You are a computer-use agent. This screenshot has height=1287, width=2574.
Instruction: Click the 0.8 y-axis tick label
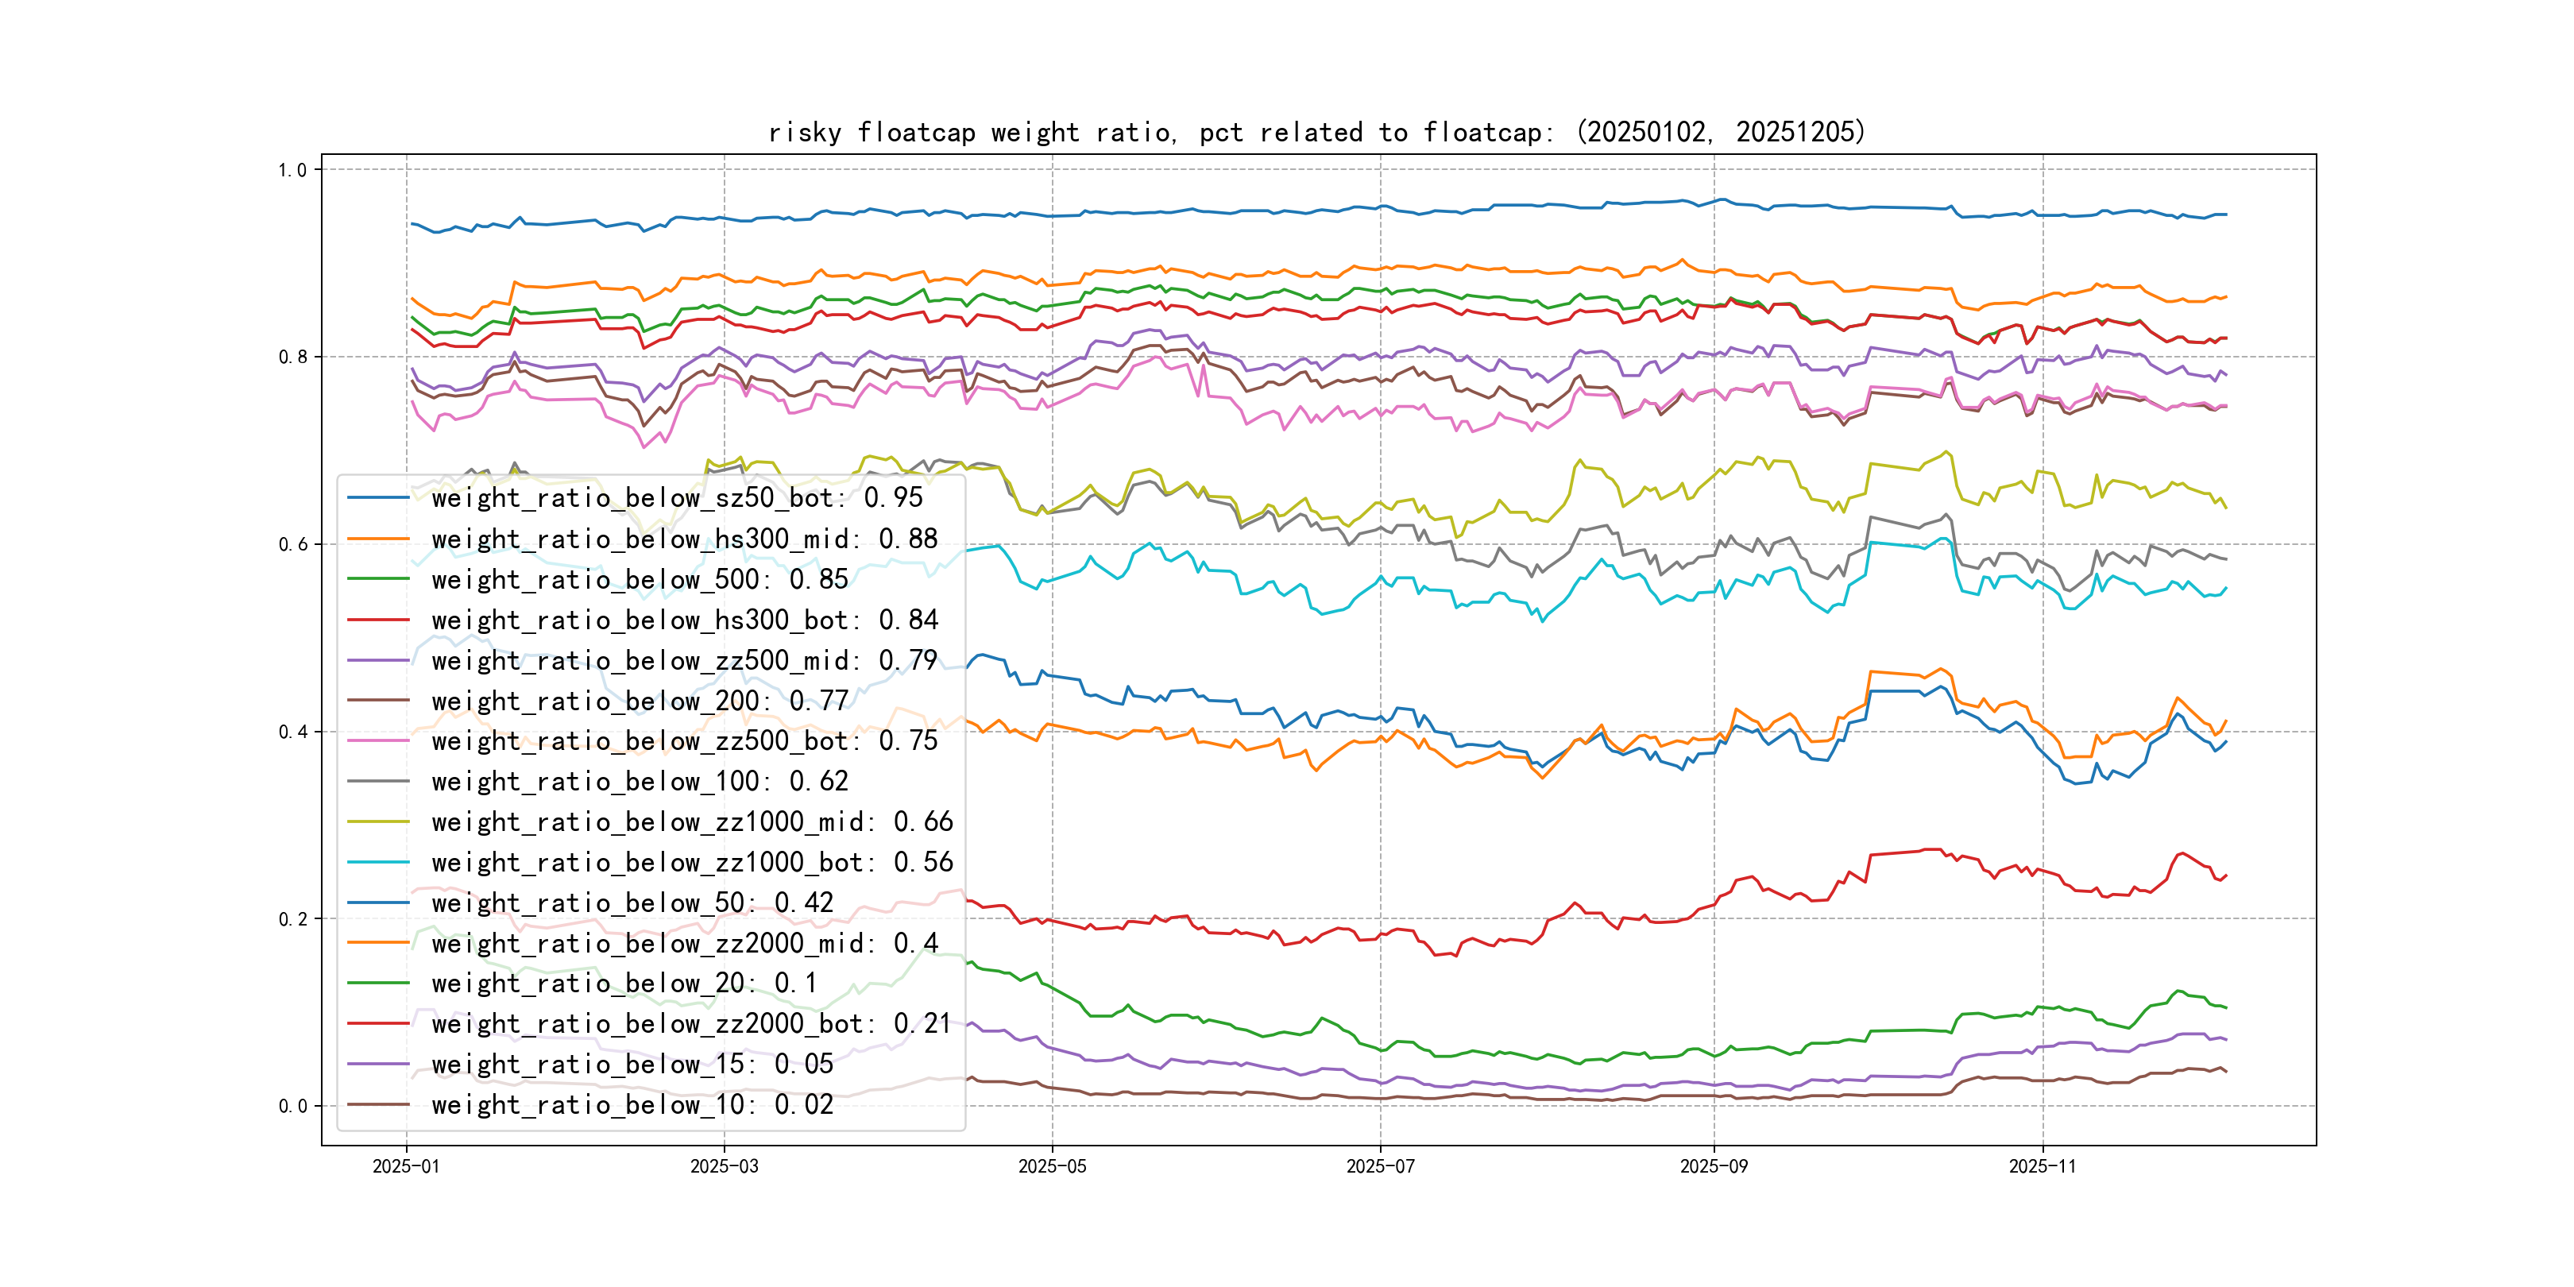(292, 357)
